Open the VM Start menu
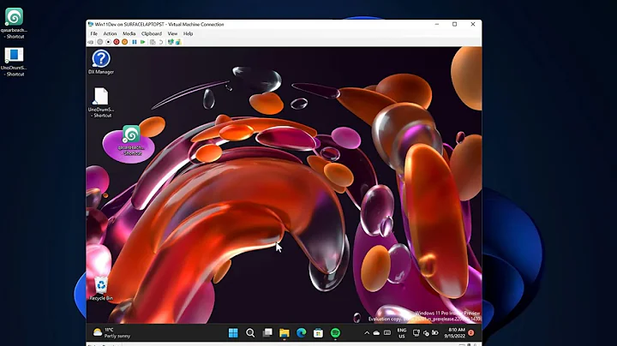The height and width of the screenshot is (346, 617). (x=233, y=333)
